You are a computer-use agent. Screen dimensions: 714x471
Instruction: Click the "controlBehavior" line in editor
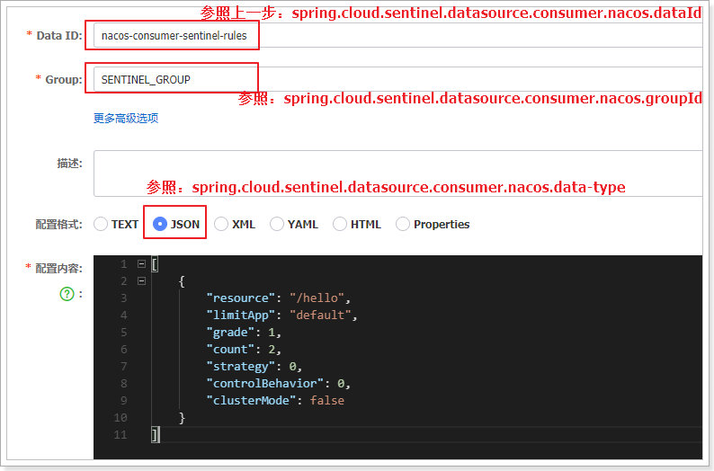tap(278, 383)
